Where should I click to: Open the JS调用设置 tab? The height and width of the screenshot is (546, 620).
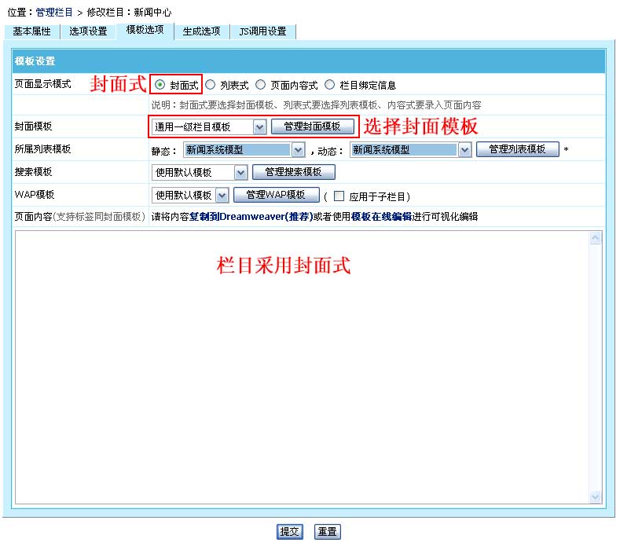click(263, 31)
